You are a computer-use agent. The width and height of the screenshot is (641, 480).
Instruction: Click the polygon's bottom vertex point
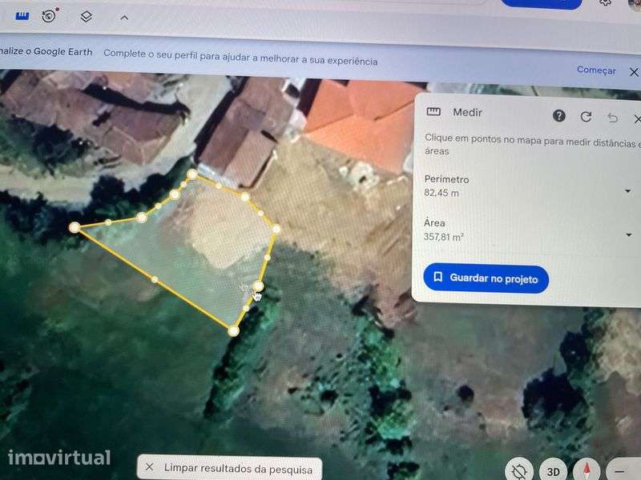(233, 330)
